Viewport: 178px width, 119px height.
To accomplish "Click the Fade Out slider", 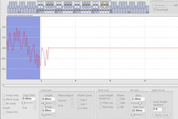I will click(x=137, y=114).
